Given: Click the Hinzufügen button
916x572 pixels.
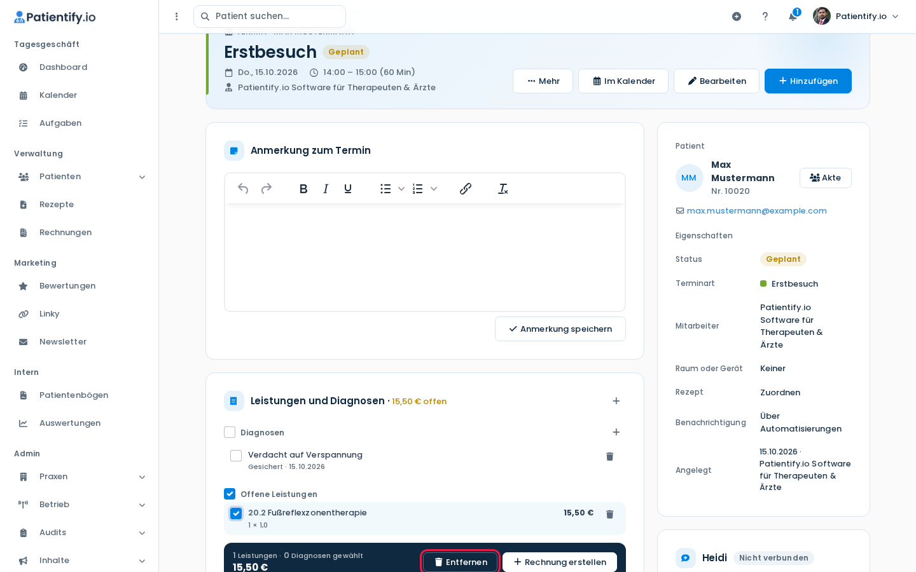Looking at the screenshot, I should (x=808, y=81).
